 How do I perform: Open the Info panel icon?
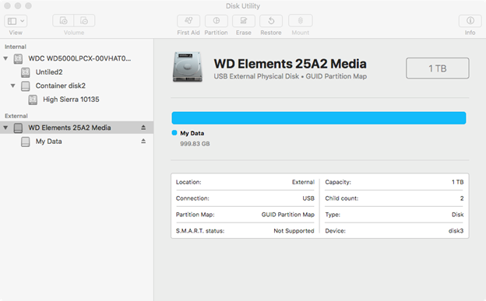pyautogui.click(x=470, y=21)
